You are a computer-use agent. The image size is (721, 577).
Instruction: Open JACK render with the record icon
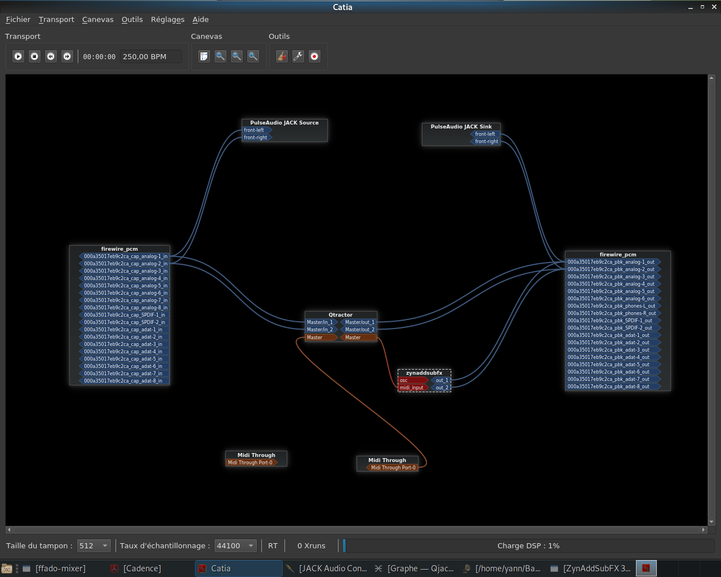(x=314, y=56)
